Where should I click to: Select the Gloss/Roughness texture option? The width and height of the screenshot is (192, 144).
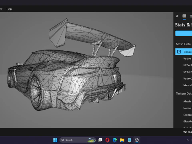(188, 122)
